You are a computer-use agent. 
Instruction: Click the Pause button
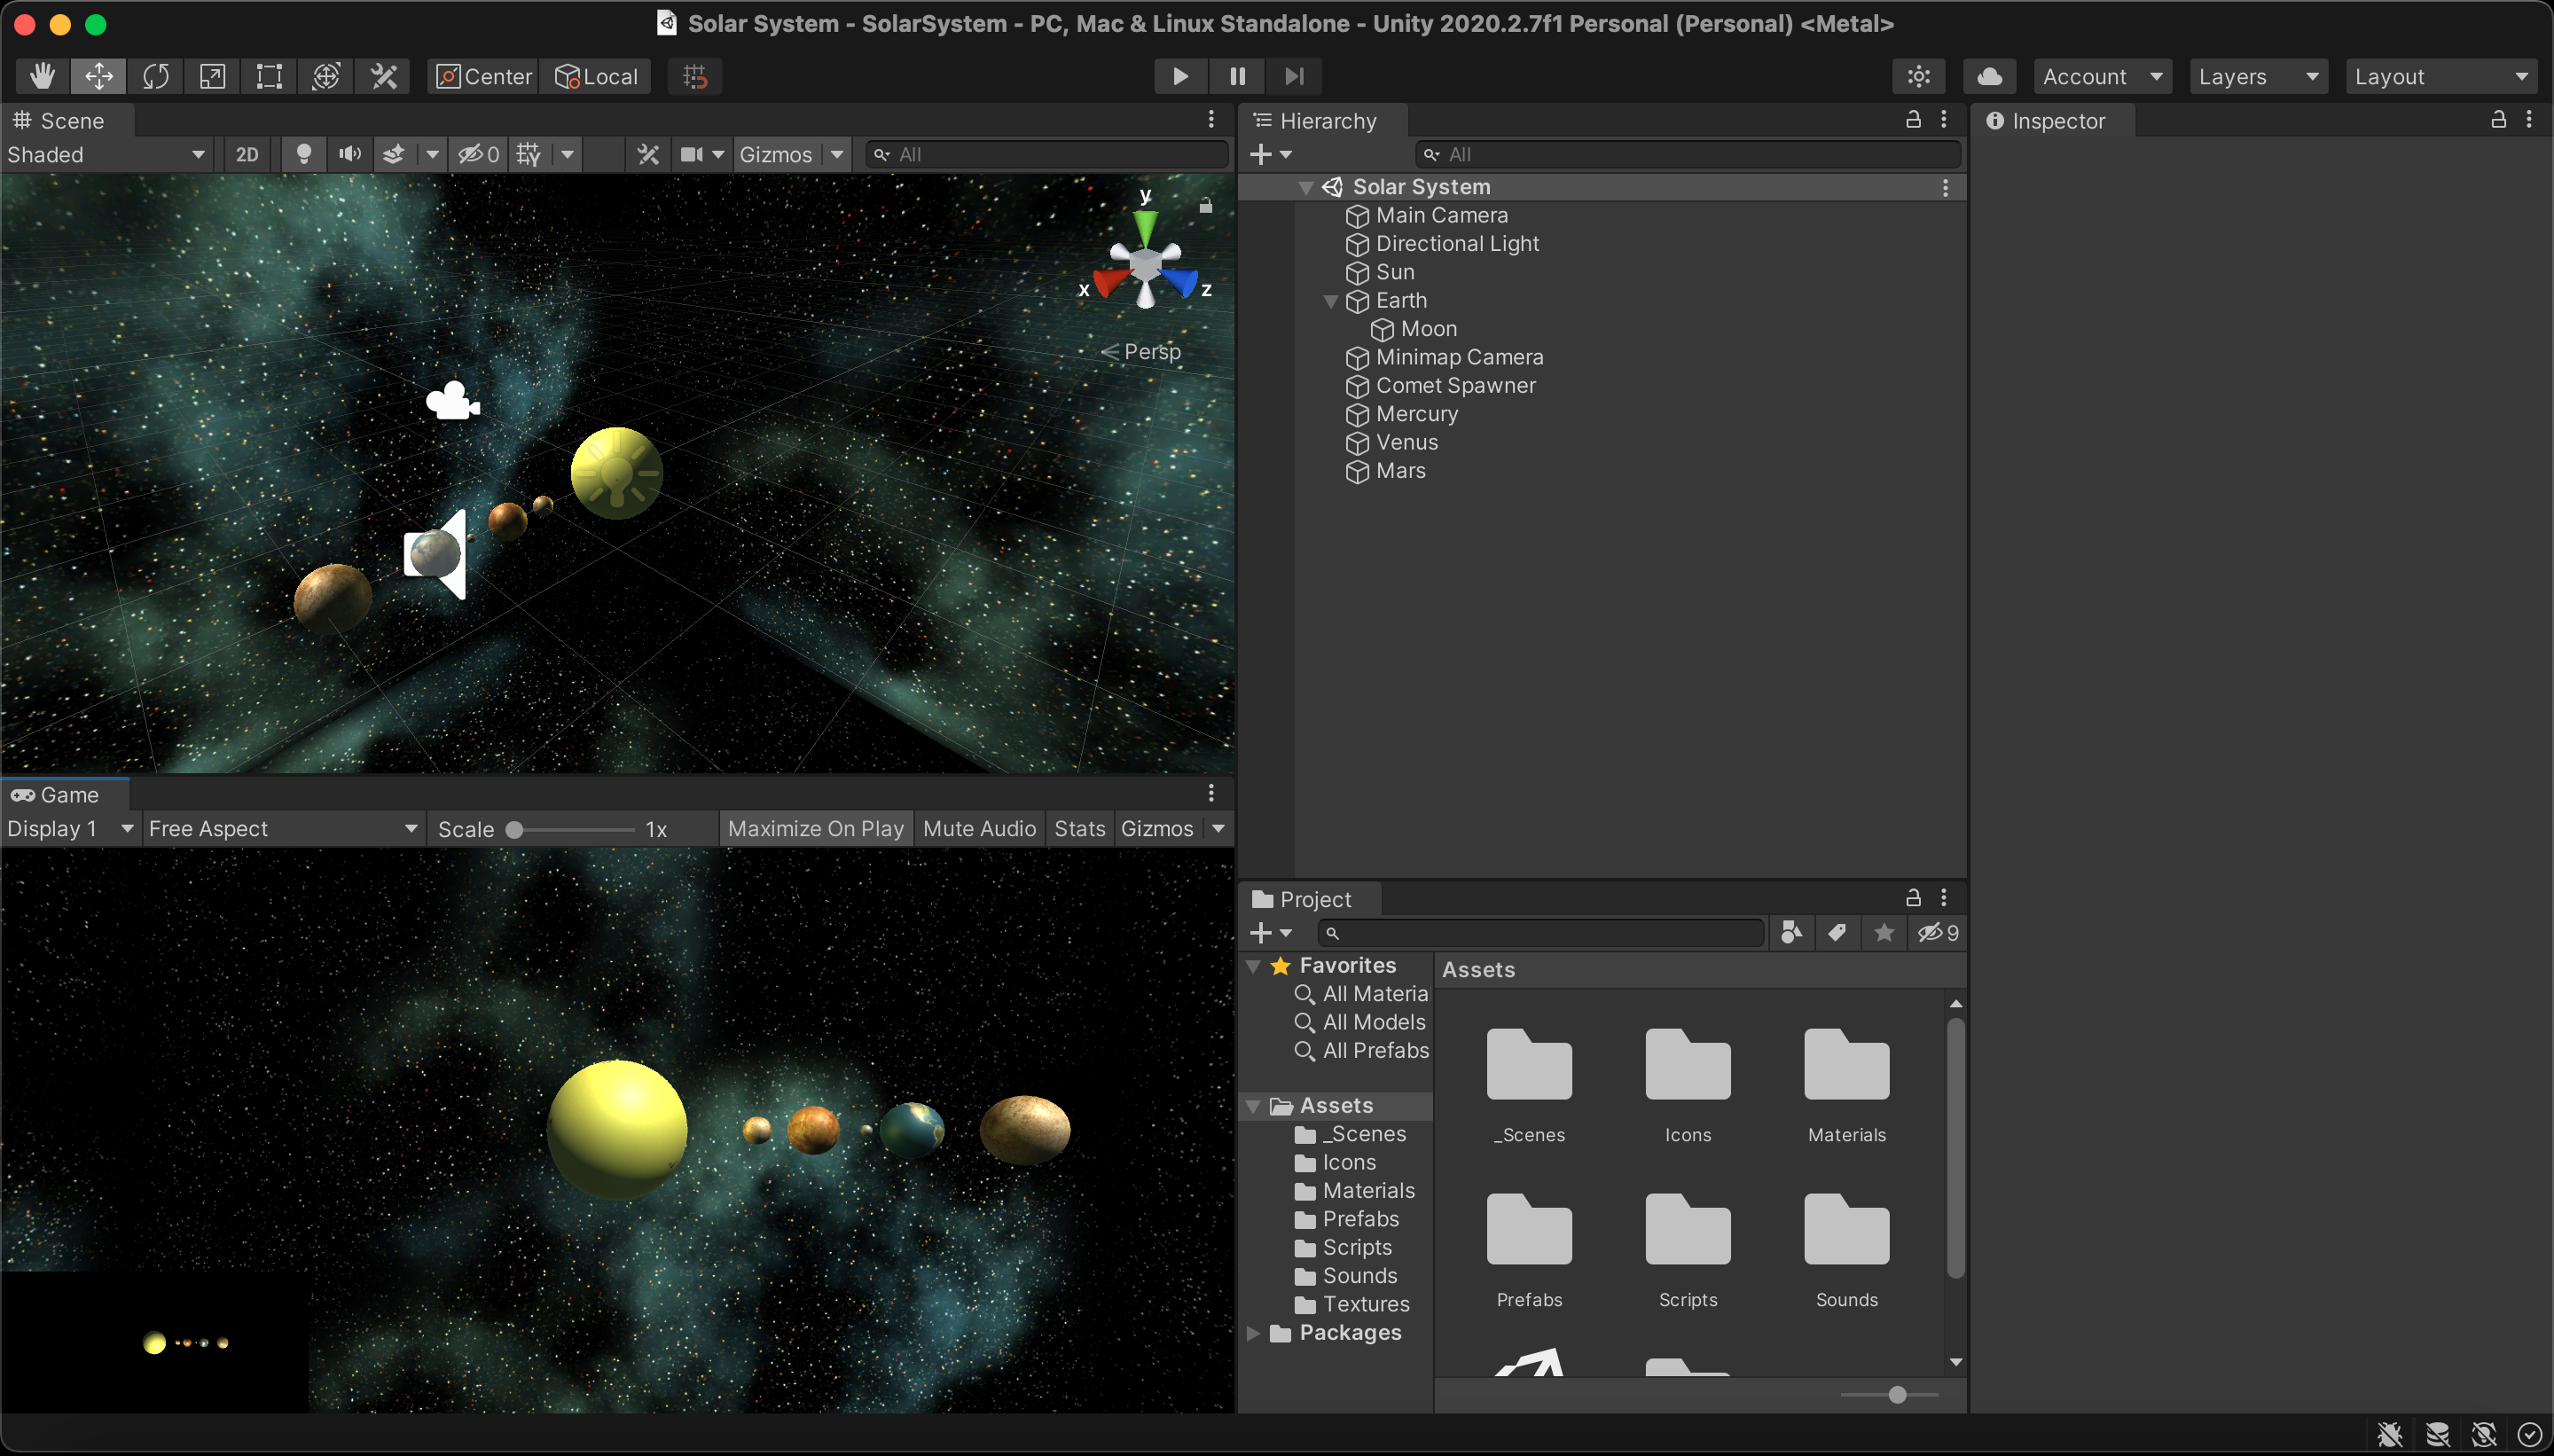1237,76
